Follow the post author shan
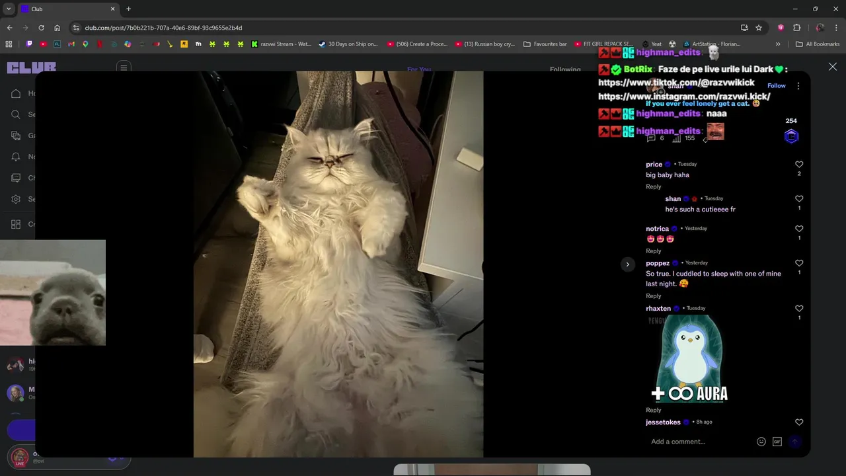The height and width of the screenshot is (476, 846). pos(777,86)
